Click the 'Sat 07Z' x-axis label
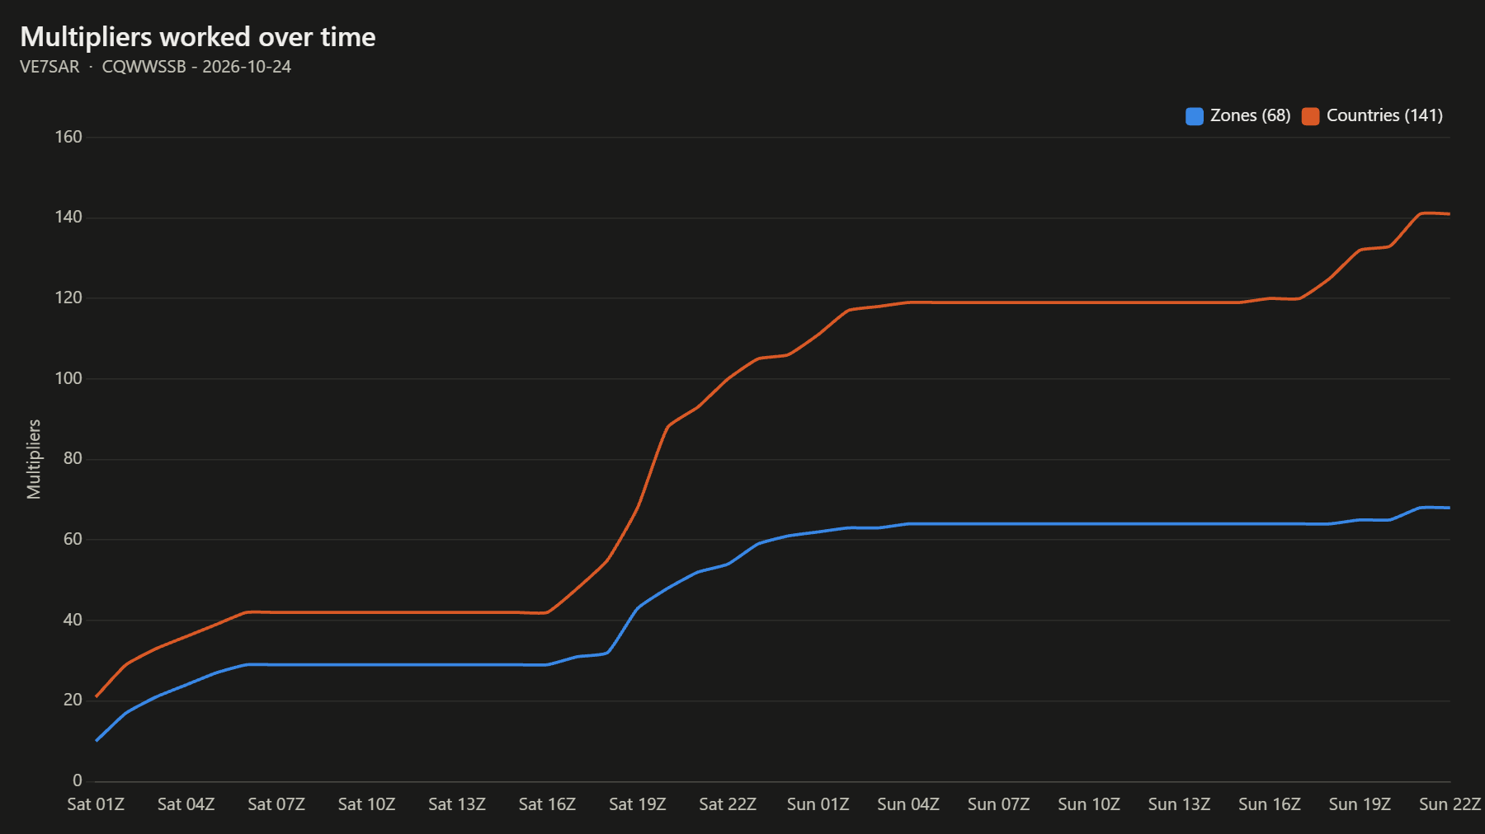Viewport: 1485px width, 834px height. pyautogui.click(x=276, y=804)
